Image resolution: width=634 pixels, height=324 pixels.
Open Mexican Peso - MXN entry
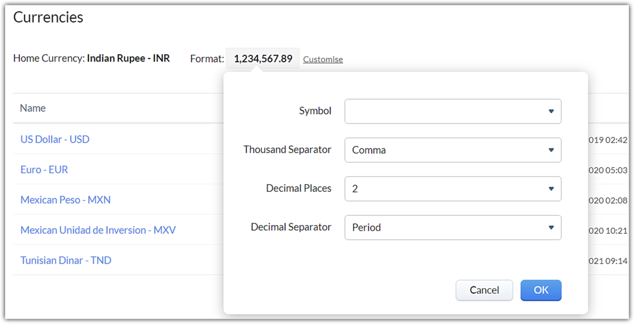(x=65, y=200)
